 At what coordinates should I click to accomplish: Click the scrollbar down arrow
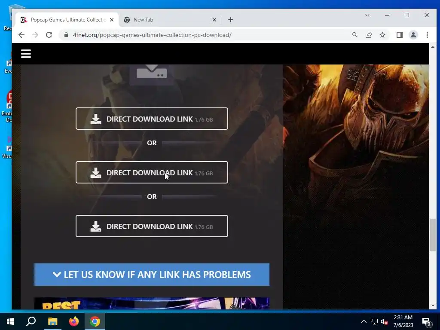point(433,306)
